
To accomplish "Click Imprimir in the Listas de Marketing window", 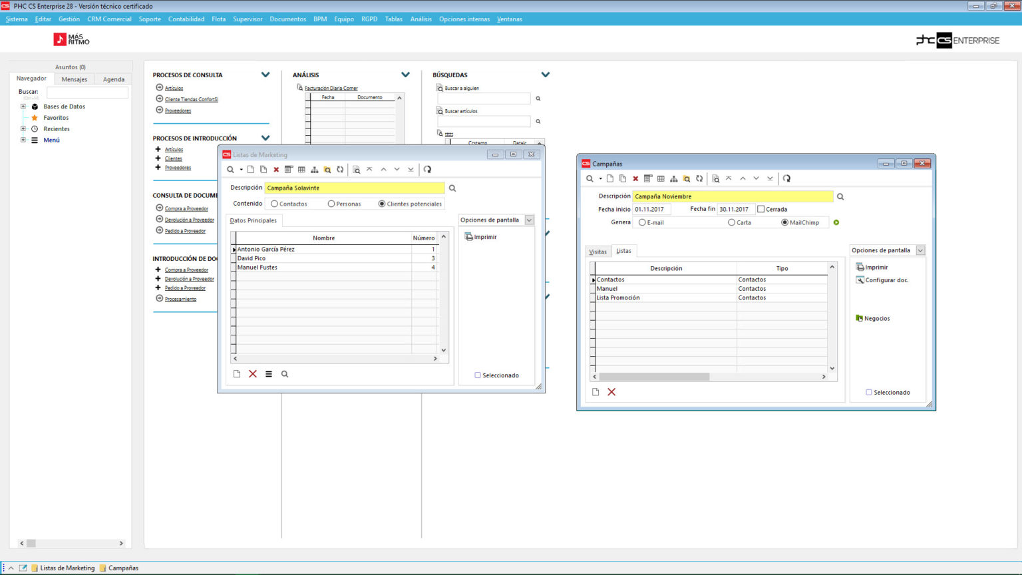I will 481,237.
